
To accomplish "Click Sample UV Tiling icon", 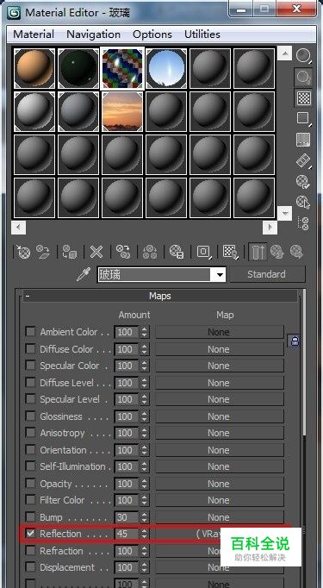I will [303, 118].
